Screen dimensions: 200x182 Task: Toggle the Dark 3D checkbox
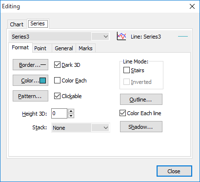(x=57, y=65)
